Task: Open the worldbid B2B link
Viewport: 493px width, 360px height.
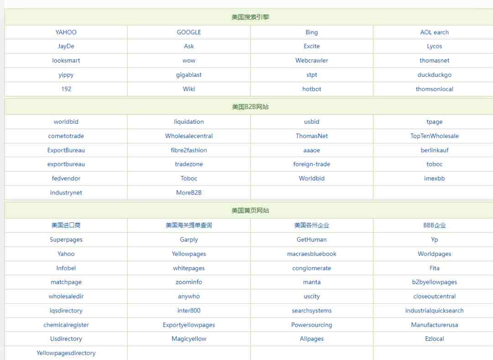Action: tap(66, 122)
